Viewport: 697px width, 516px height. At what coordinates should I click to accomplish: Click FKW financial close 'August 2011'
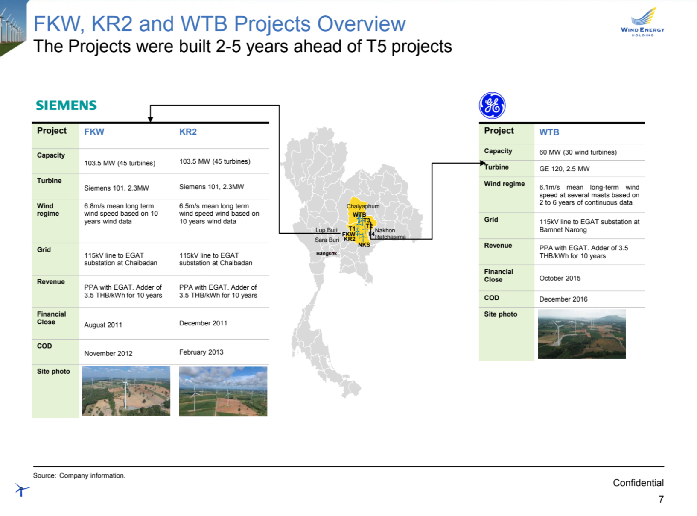tap(103, 325)
